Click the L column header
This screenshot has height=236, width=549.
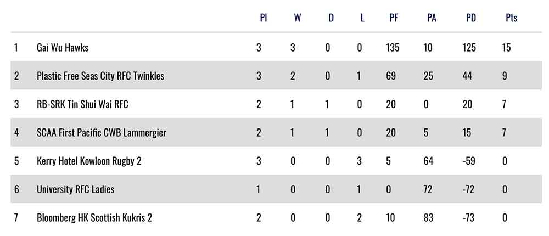362,18
